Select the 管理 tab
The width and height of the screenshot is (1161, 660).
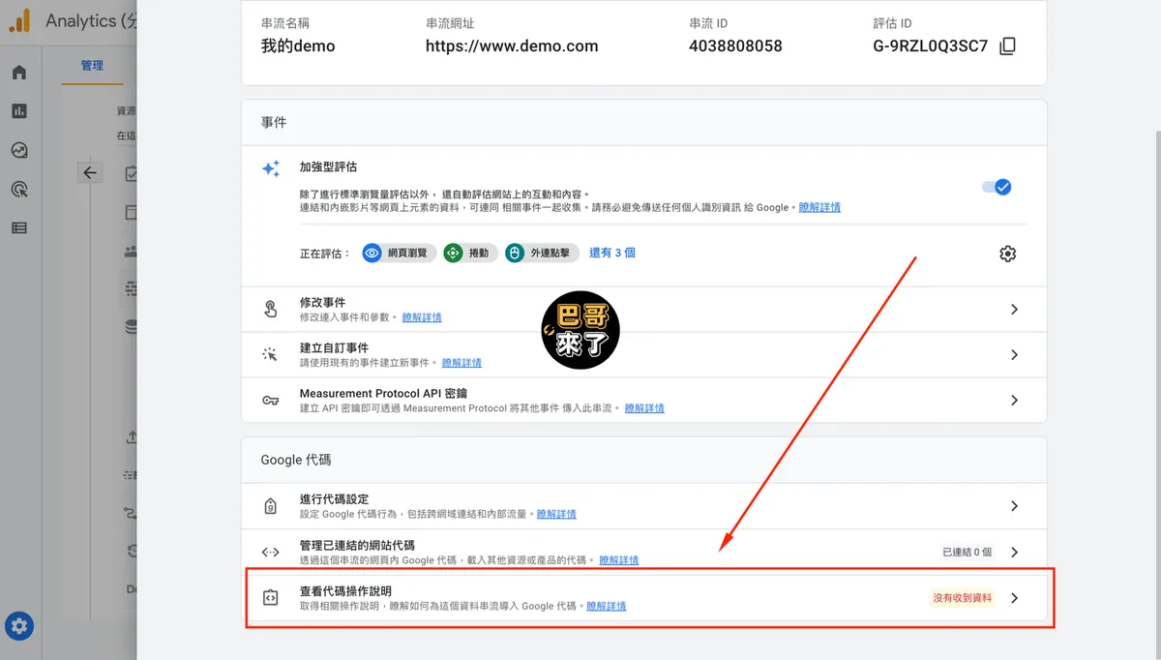[93, 66]
